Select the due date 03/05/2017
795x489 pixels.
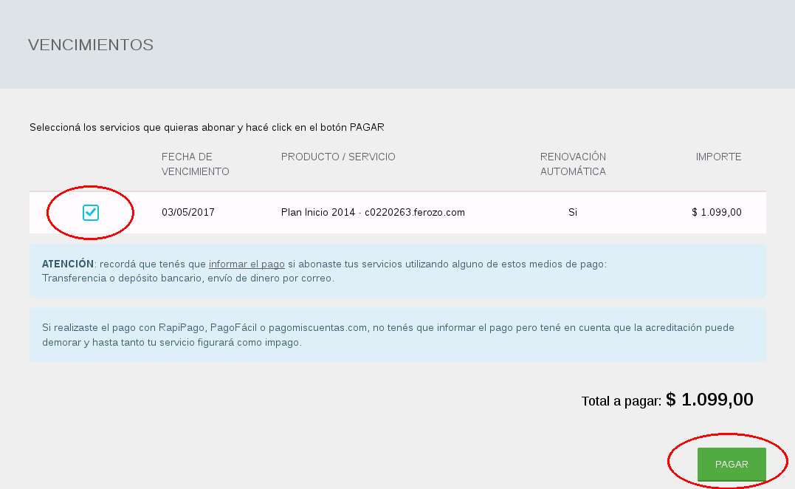point(188,212)
